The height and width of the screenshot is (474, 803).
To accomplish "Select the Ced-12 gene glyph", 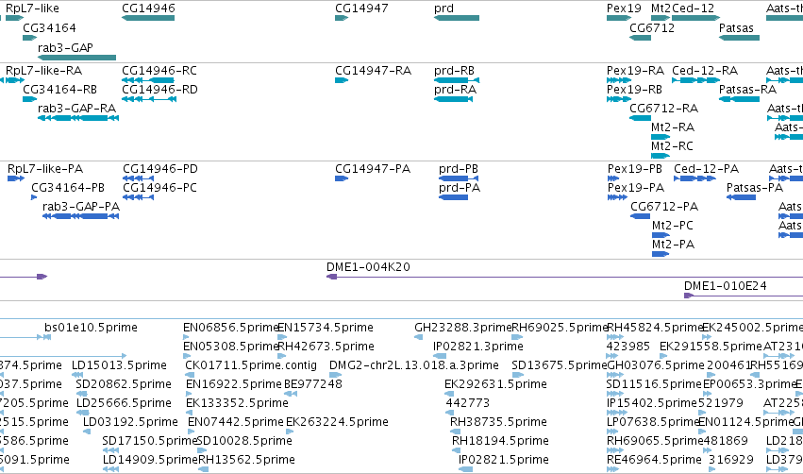I will (x=696, y=18).
